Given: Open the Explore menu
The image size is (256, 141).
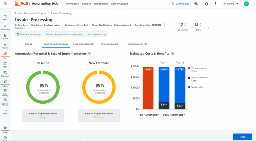Looking at the screenshot, I should coord(86,4).
